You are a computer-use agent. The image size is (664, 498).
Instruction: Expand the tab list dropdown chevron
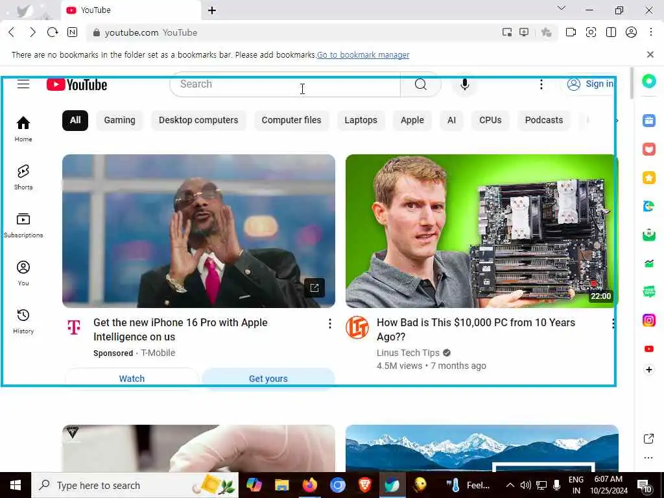click(562, 8)
